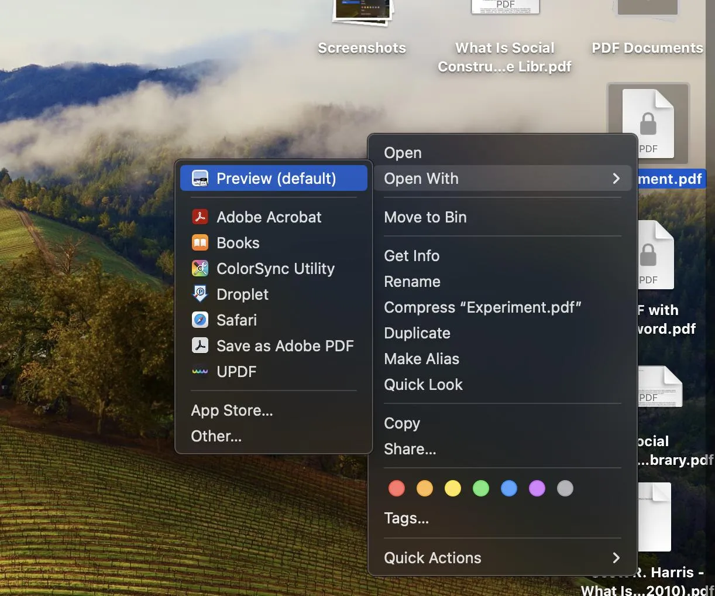The image size is (715, 596).
Task: Open with Preview (default)
Action: pos(274,179)
